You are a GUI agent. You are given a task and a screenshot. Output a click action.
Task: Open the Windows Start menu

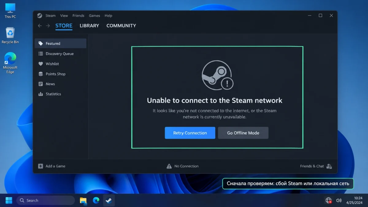point(9,201)
